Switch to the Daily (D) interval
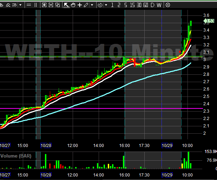Image resolution: width=217 pixels, height=180 pixels. [152, 5]
